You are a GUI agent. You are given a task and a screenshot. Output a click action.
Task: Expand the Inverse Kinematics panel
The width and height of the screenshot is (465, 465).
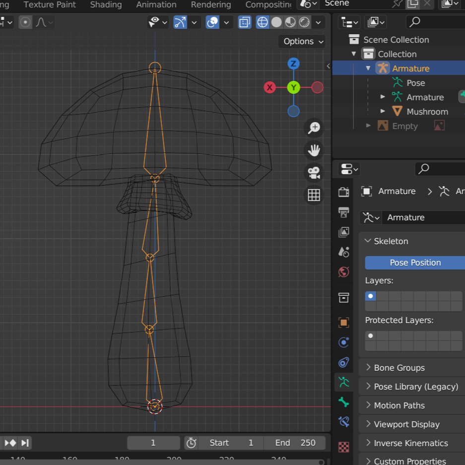click(x=411, y=443)
